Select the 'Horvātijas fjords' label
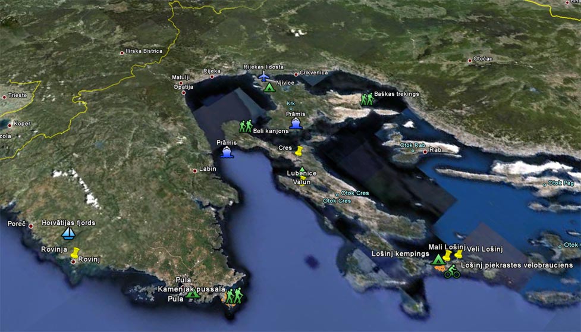This screenshot has height=332, width=581. [x=68, y=223]
